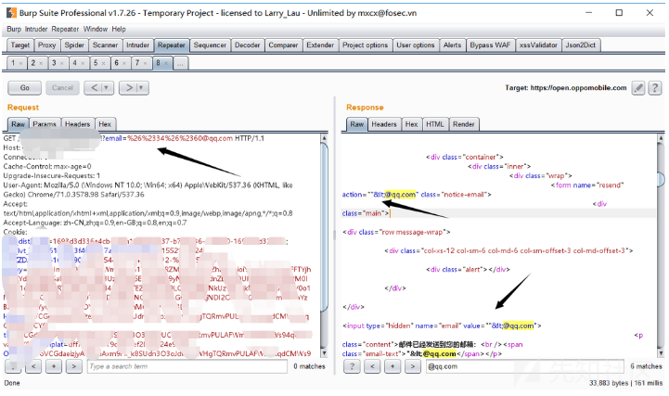Click the edit target pencil icon
The height and width of the screenshot is (396, 669).
638,87
